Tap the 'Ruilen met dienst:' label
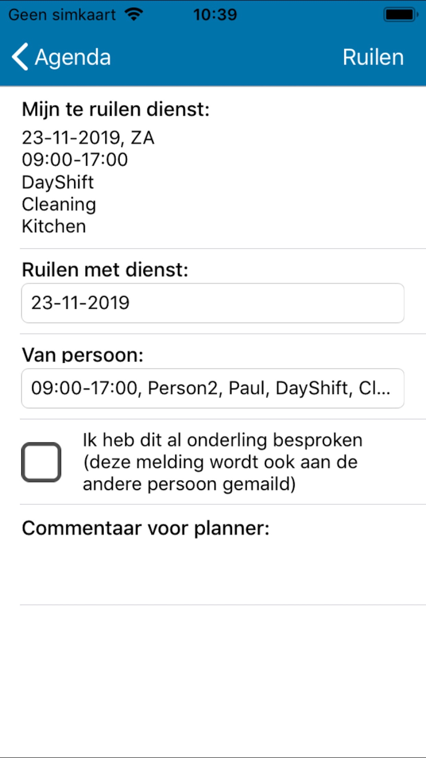This screenshot has height=758, width=426. tap(105, 270)
